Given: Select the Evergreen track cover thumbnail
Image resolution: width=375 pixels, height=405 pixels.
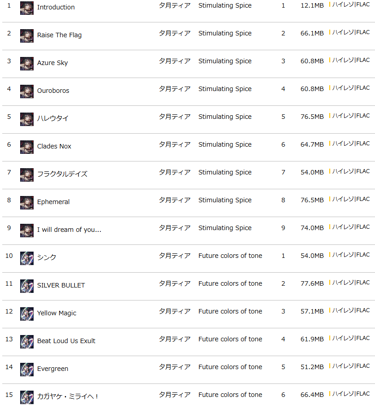Looking at the screenshot, I should coord(26,370).
